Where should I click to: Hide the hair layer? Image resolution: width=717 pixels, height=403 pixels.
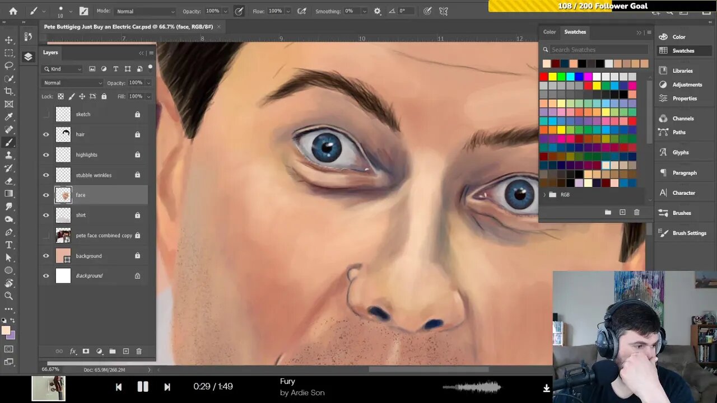(x=46, y=134)
